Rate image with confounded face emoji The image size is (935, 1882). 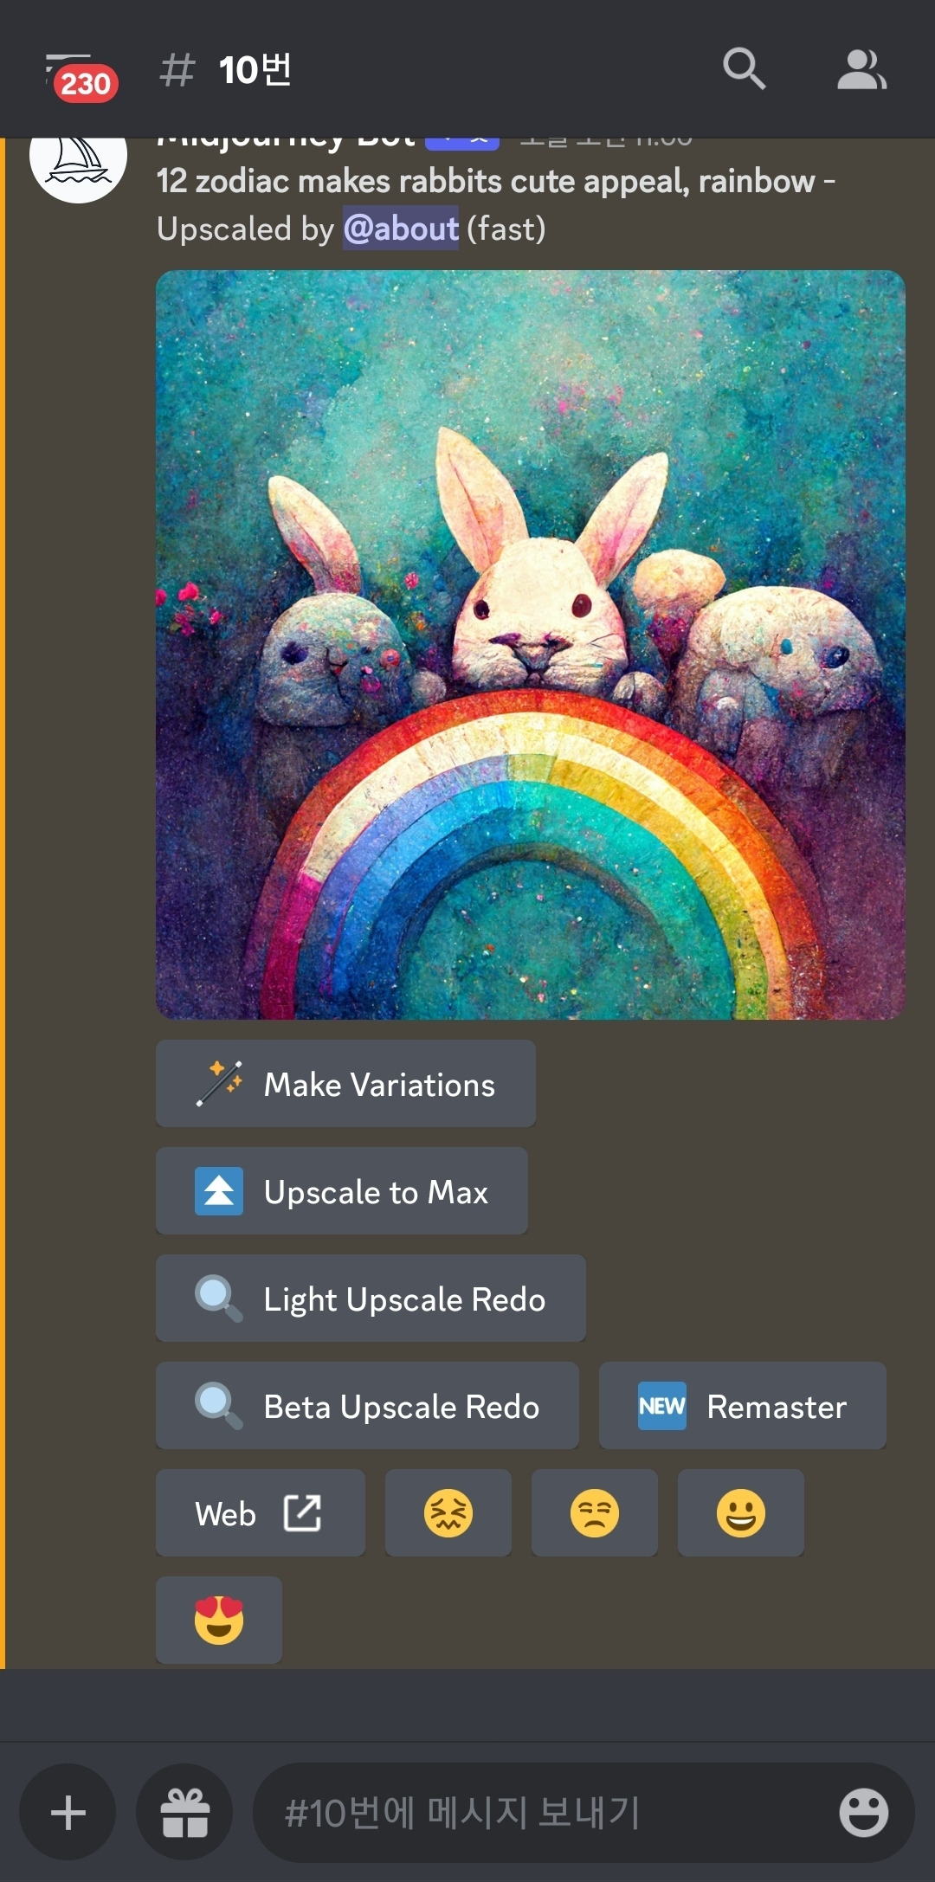[448, 1512]
